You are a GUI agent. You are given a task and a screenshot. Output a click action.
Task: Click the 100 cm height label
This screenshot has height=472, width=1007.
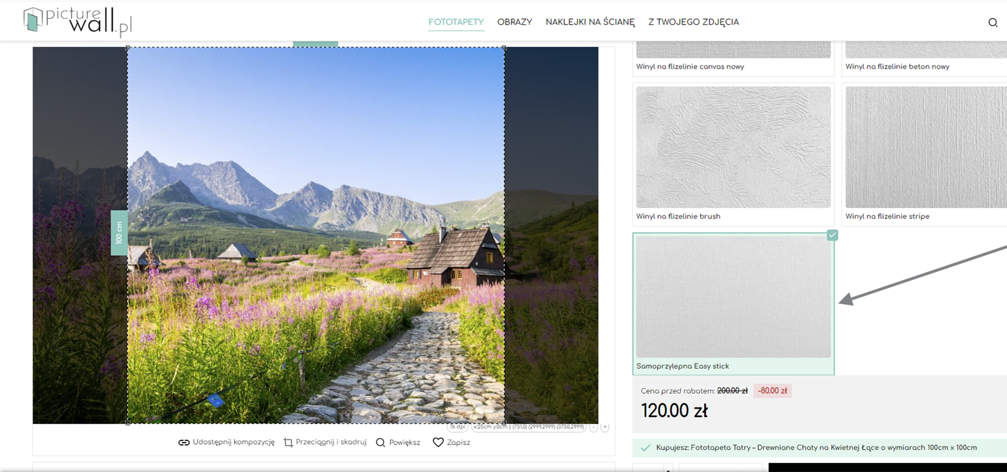click(x=119, y=233)
